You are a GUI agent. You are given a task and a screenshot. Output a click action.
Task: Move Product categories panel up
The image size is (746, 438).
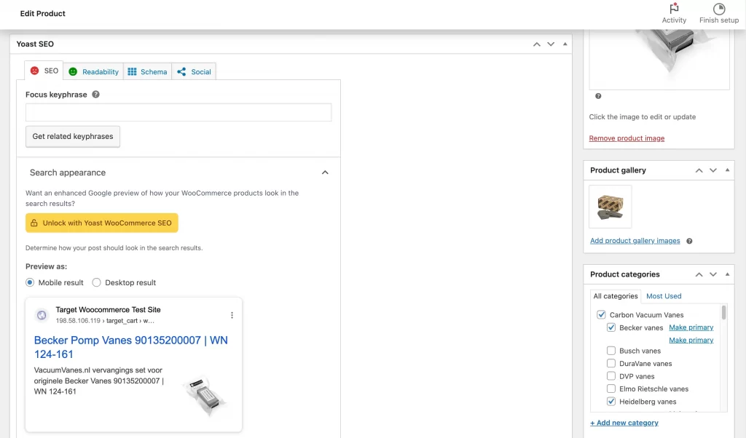(699, 274)
